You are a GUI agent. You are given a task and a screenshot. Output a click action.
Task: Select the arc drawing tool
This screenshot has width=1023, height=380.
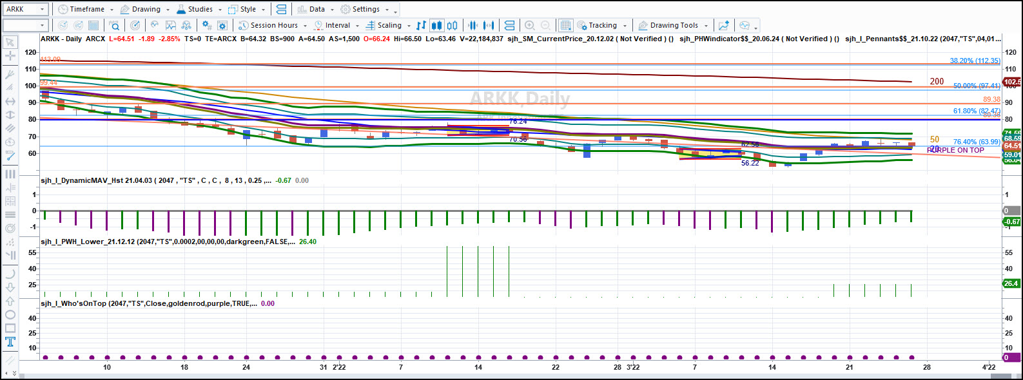[10, 274]
